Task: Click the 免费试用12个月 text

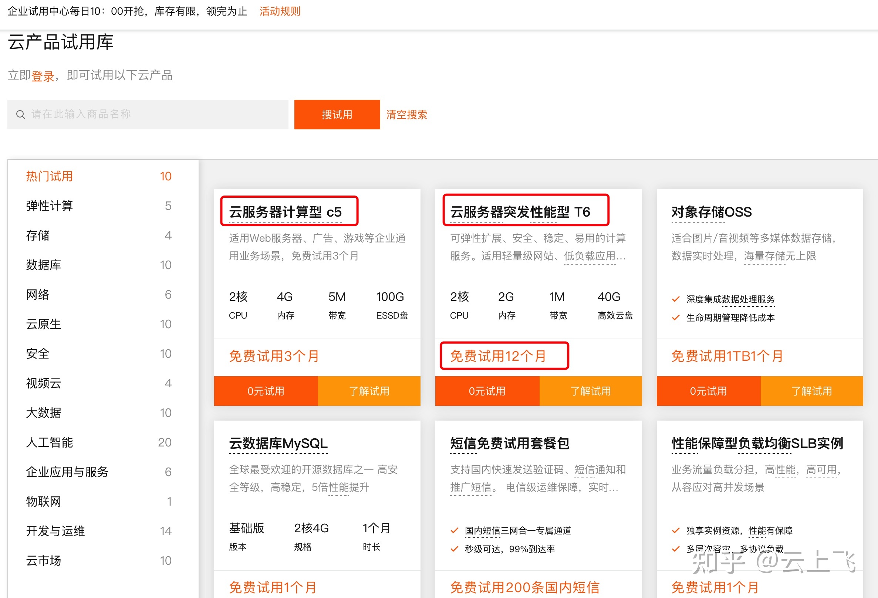Action: [498, 356]
